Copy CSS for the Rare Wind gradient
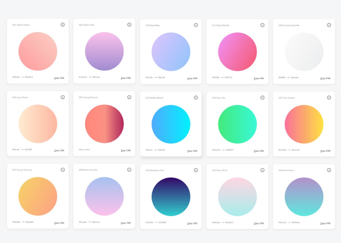341x243 pixels. 259,223
